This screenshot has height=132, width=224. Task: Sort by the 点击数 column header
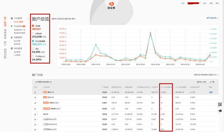click(154, 87)
